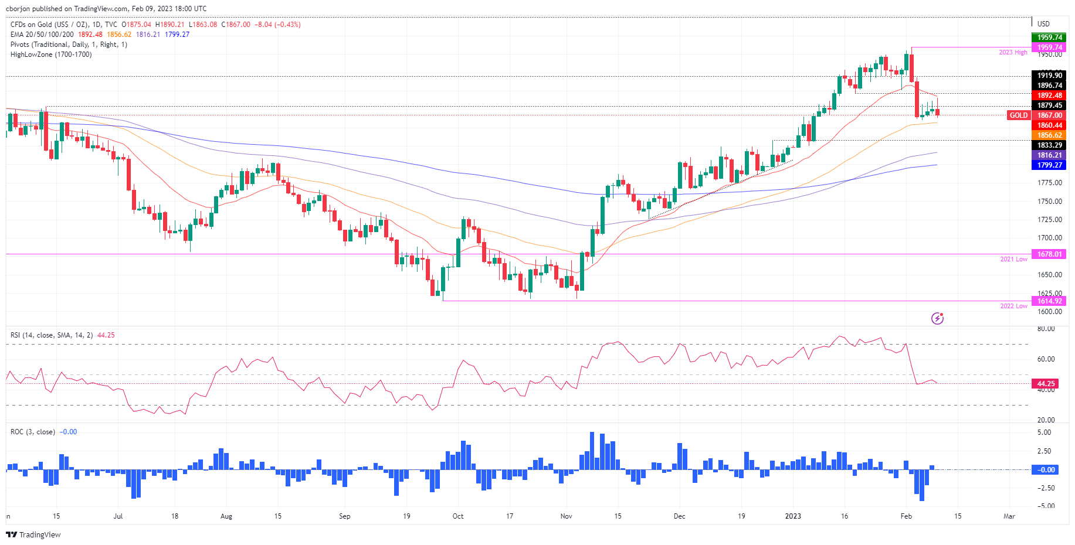Click the purple lightning bolt icon on chart

point(937,318)
